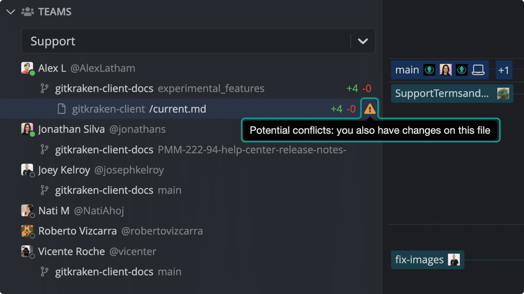Click Alex L's avatar
The image size is (524, 294).
click(x=28, y=68)
